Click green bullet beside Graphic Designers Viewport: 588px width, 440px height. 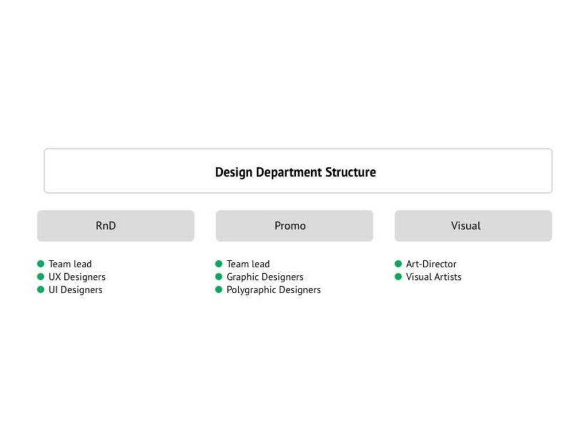(219, 277)
